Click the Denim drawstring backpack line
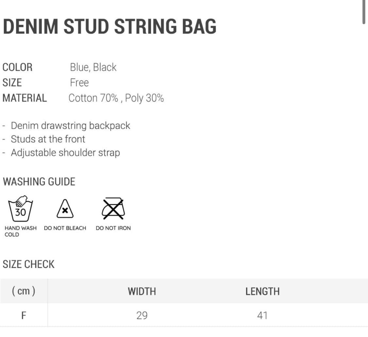The image size is (368, 337). [70, 126]
